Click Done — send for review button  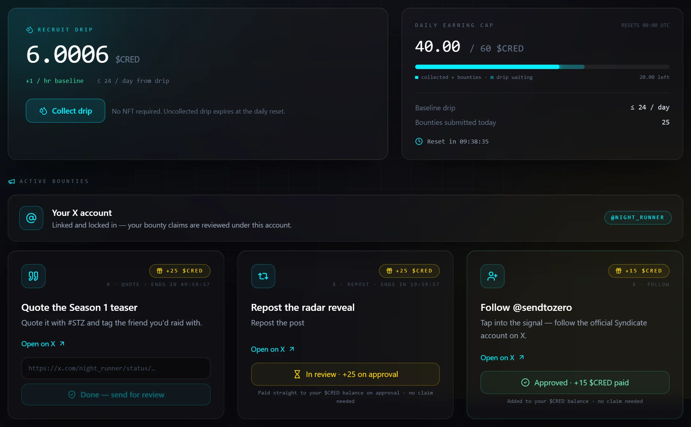click(116, 394)
